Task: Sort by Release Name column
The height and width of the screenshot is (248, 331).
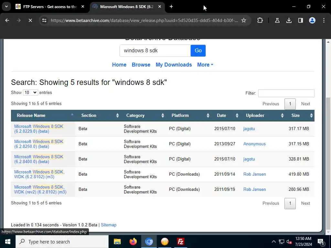Action: click(x=43, y=116)
